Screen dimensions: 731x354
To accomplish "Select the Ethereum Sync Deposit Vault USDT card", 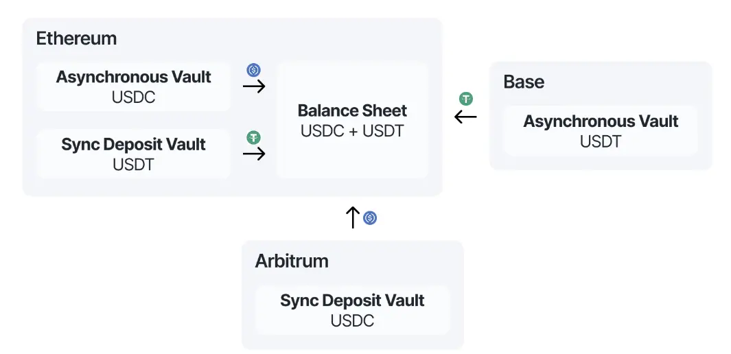I will (133, 154).
